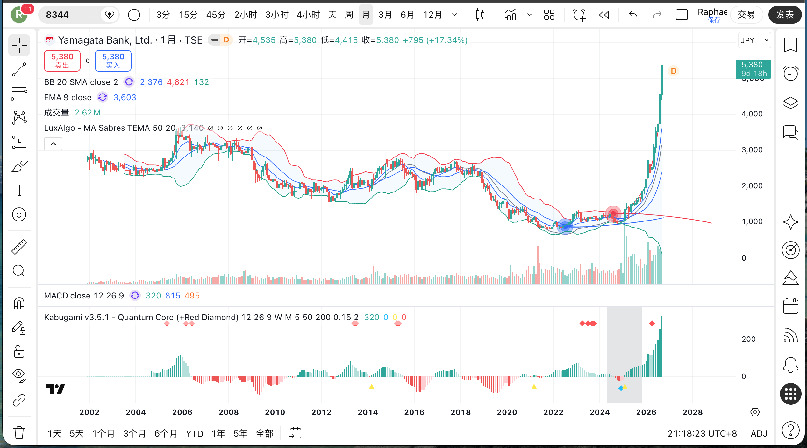Open notifications bell in right sidebar
The image size is (807, 448).
click(791, 364)
